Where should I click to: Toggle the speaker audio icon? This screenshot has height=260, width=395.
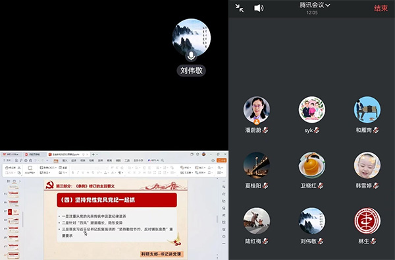pos(259,8)
